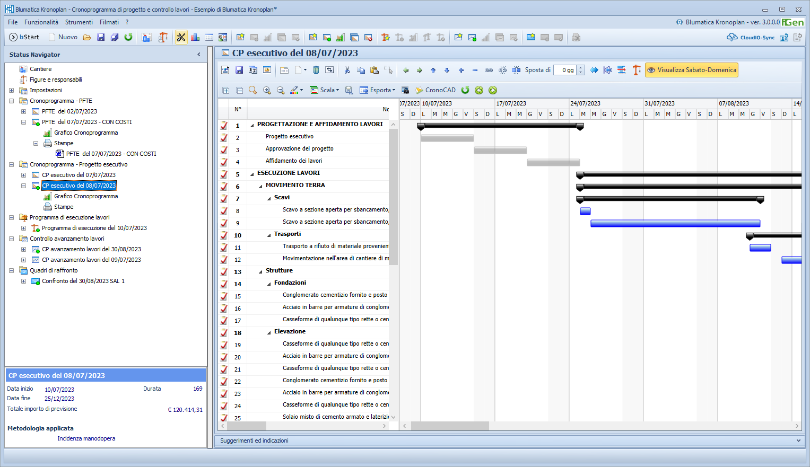Expand PFTE del 02/07/2023 node
The height and width of the screenshot is (467, 810).
click(x=23, y=111)
